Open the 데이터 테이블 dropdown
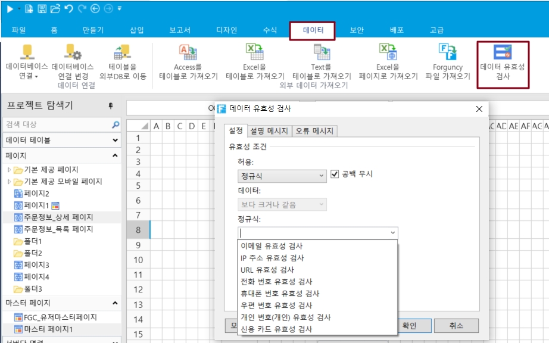The height and width of the screenshot is (343, 549). [61, 141]
